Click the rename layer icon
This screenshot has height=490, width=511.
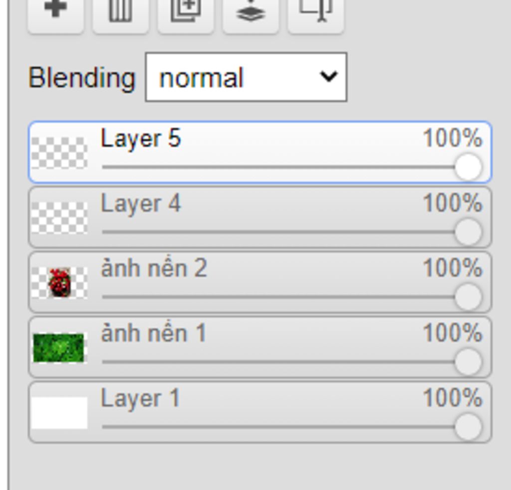coord(315,12)
